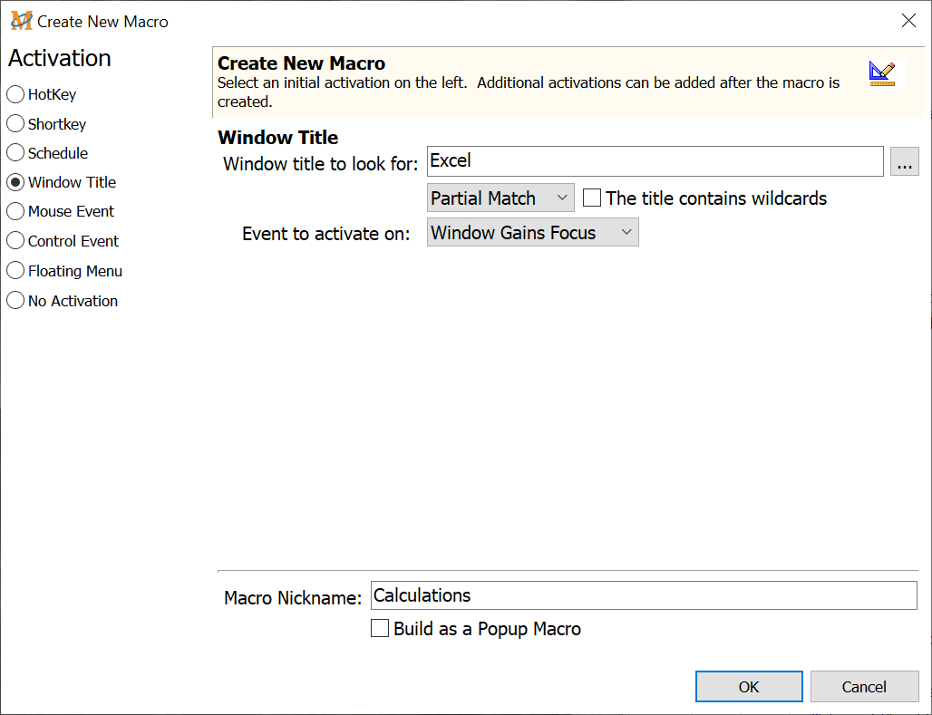Click the Window title to look for field

pyautogui.click(x=655, y=161)
